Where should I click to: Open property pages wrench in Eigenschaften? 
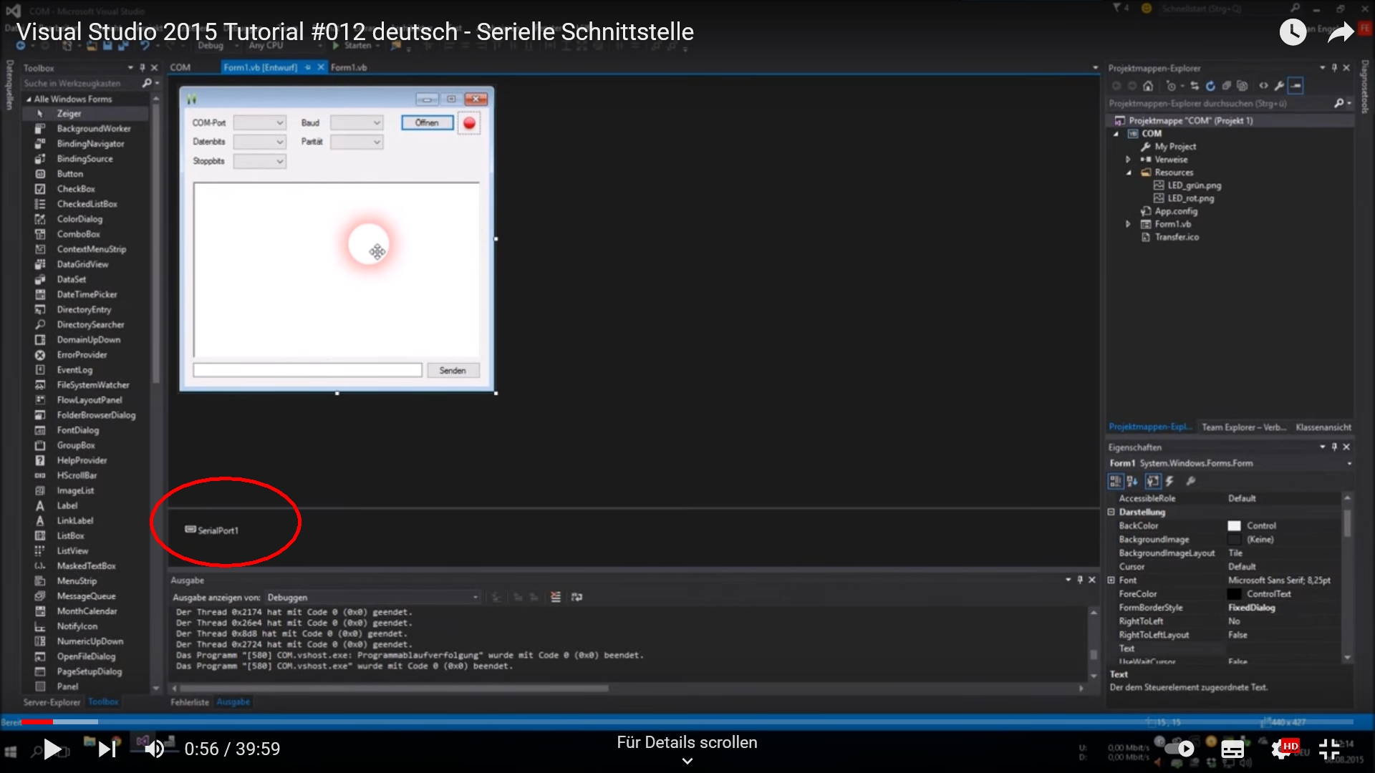tap(1190, 481)
